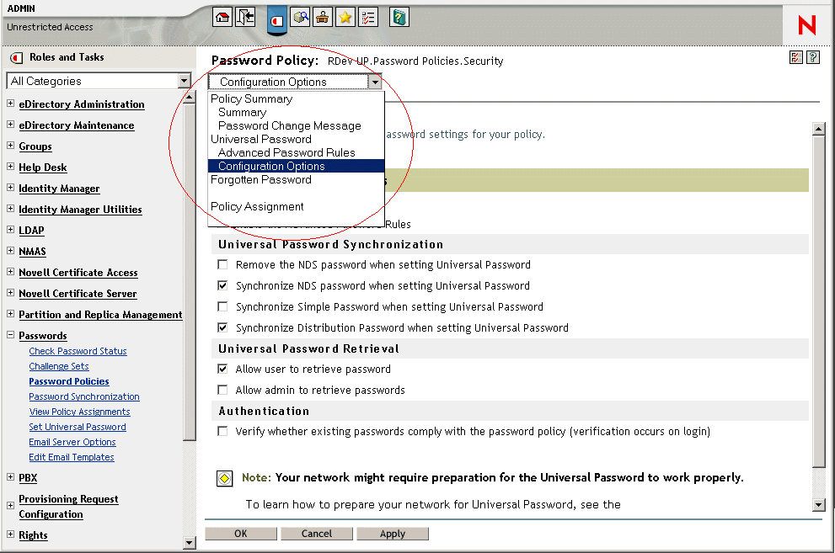Screen dimensions: 835x553
Task: Open the Check Password Status link
Action: point(78,351)
